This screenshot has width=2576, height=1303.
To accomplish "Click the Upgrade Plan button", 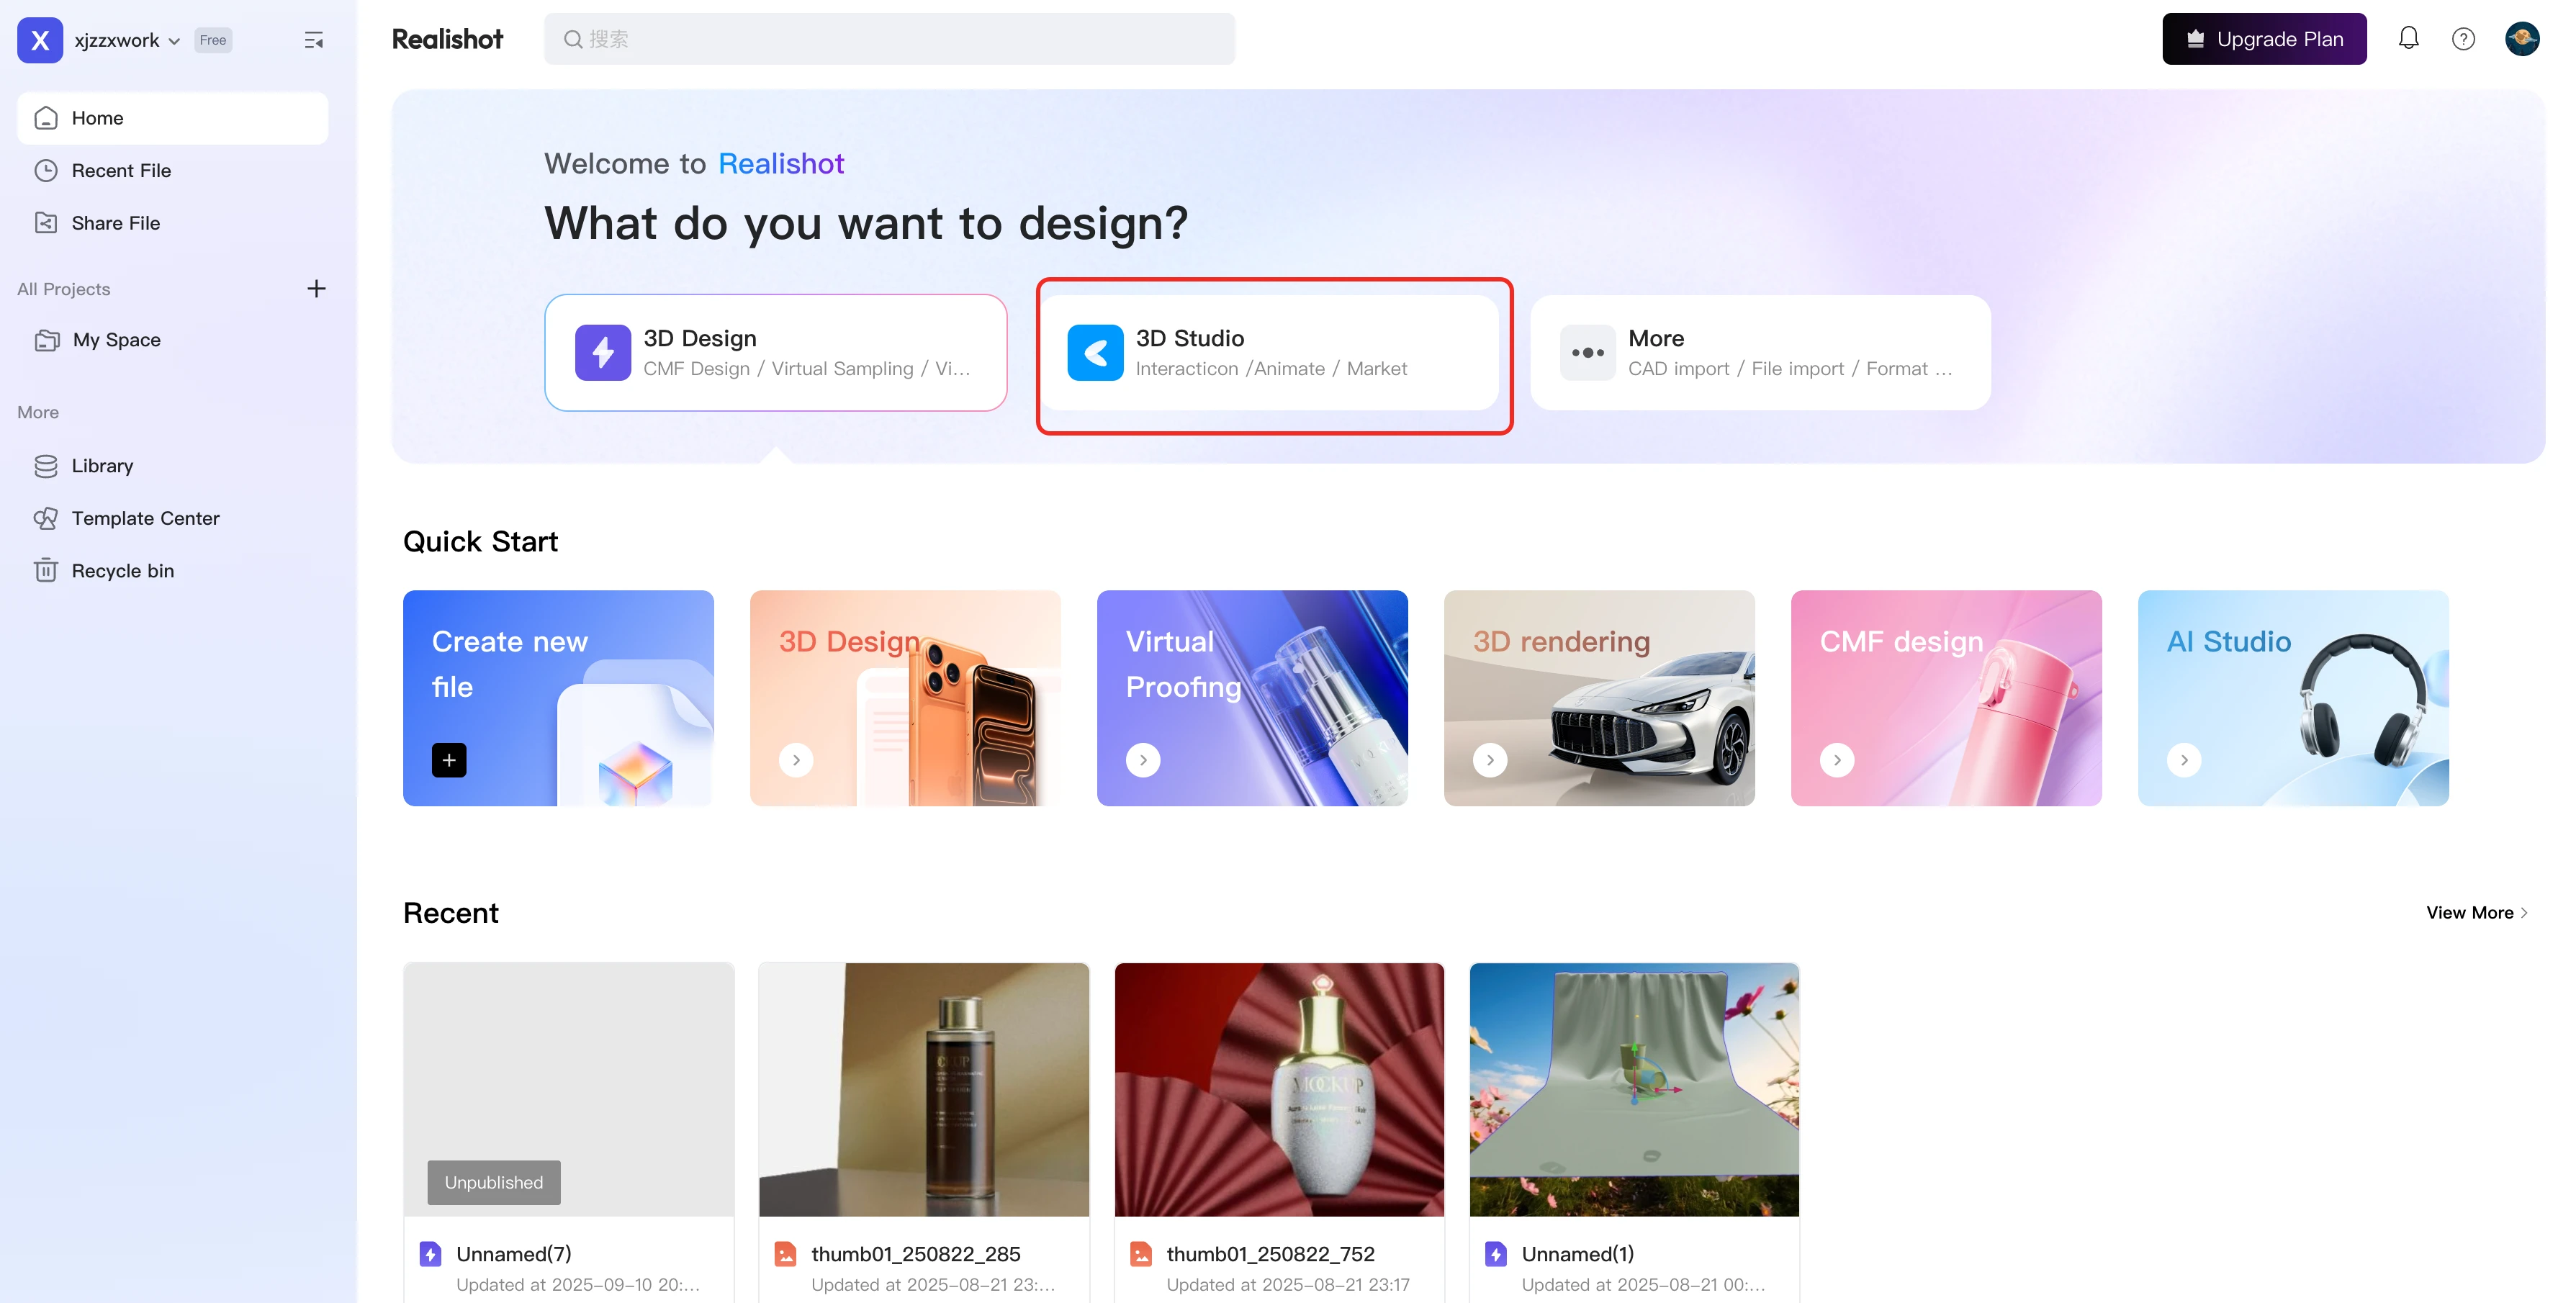I will coord(2264,39).
